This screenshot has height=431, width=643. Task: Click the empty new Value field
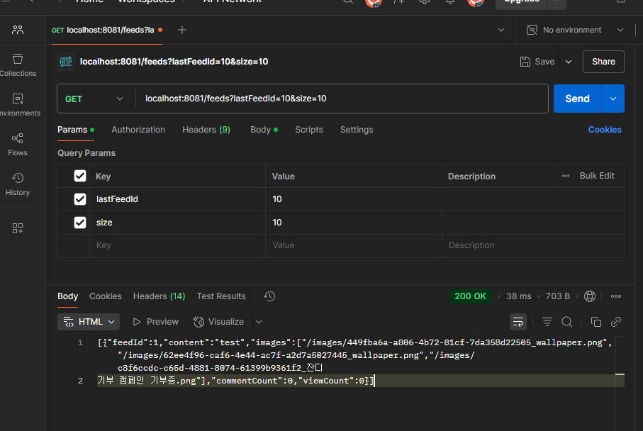click(x=354, y=246)
